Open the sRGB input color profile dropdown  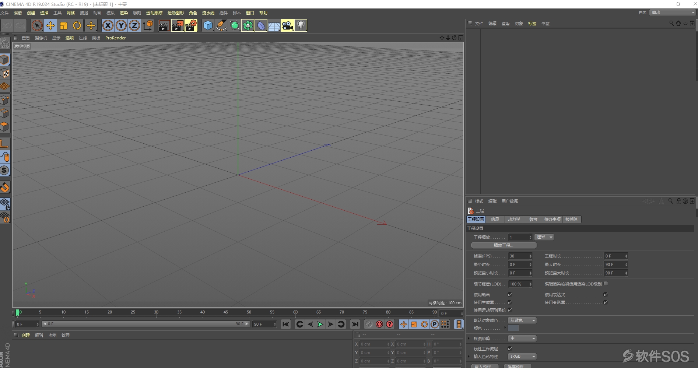522,357
